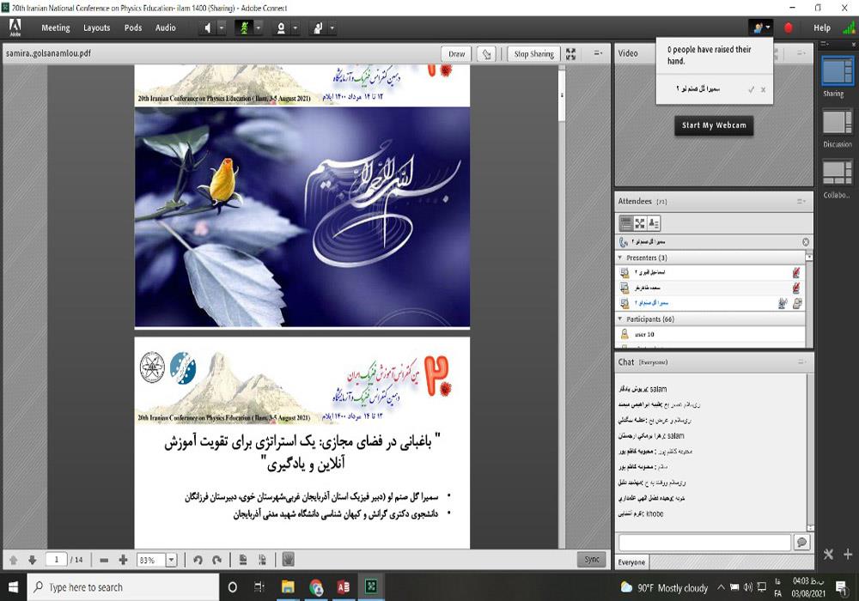Click the chat message input field

704,543
